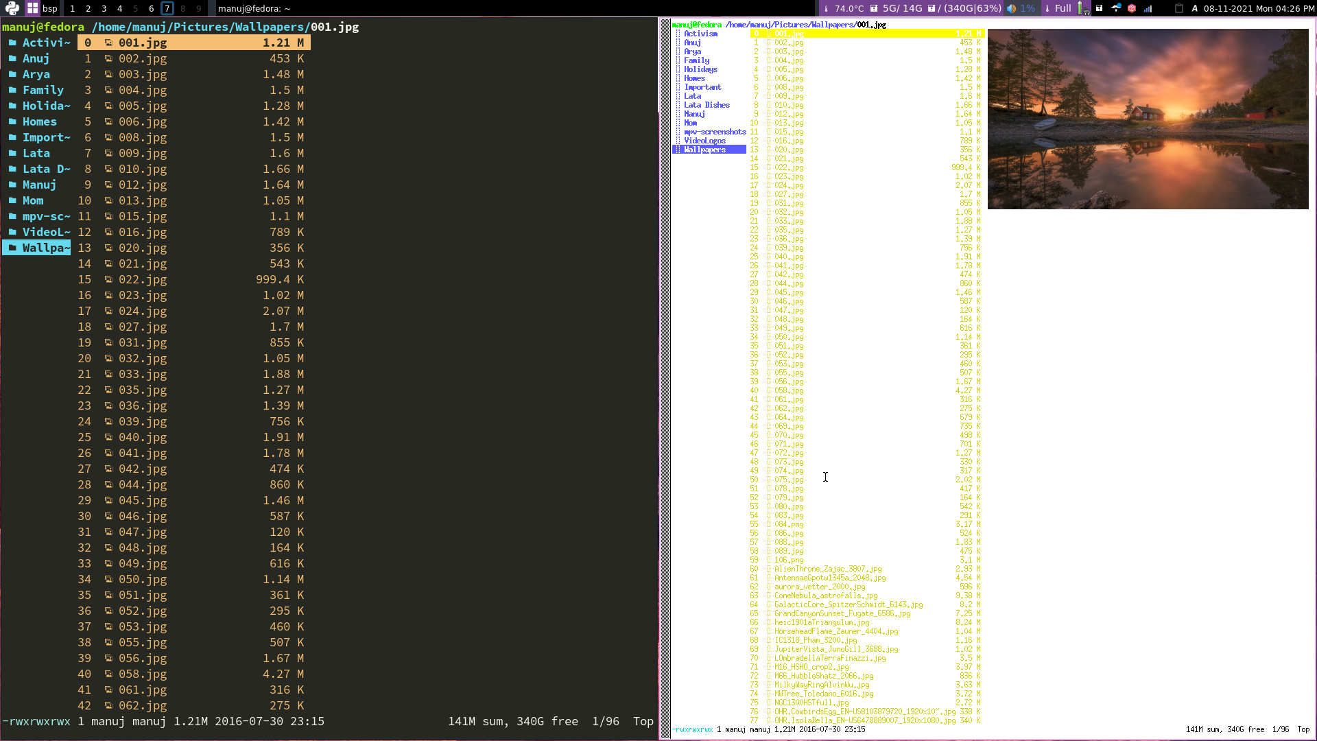This screenshot has height=741, width=1317.
Task: Click the file icon beside 001.jpg
Action: coord(108,43)
